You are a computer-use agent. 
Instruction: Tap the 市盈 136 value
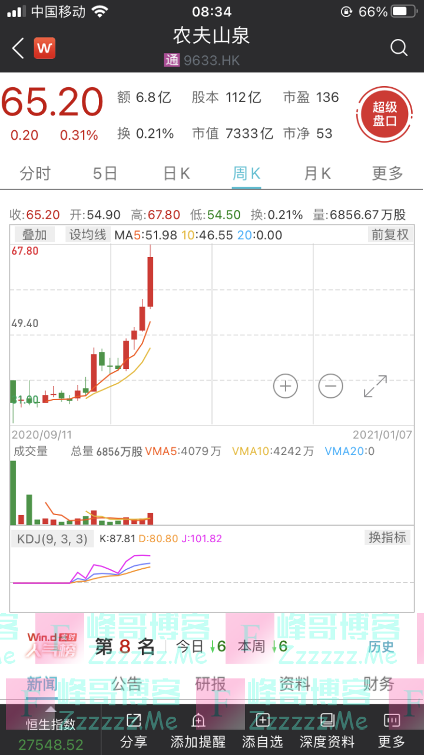click(311, 97)
